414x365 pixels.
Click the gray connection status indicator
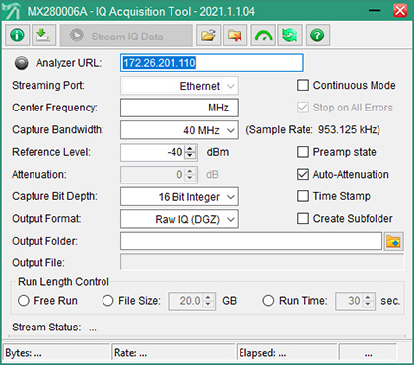pos(22,63)
